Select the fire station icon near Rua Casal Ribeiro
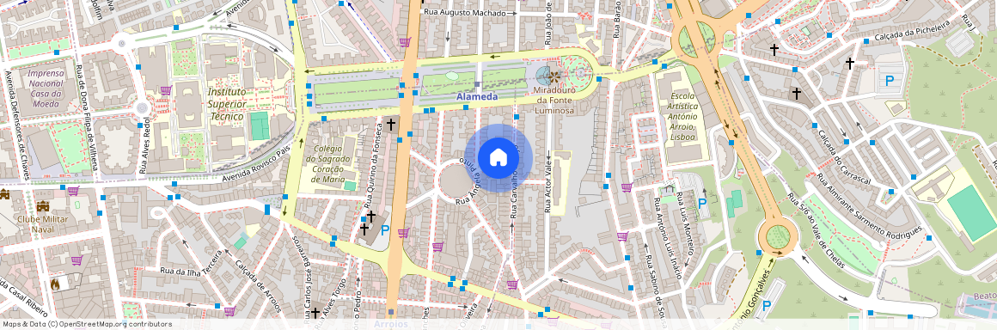The width and height of the screenshot is (997, 330). (x=55, y=284)
